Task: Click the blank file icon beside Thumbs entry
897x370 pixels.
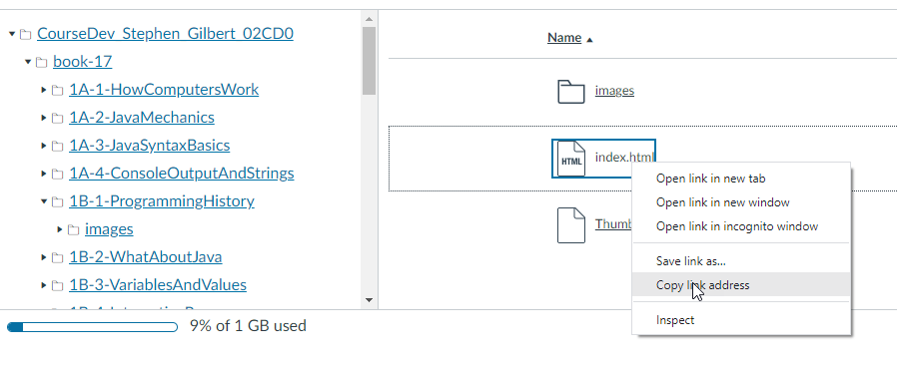Action: [571, 225]
